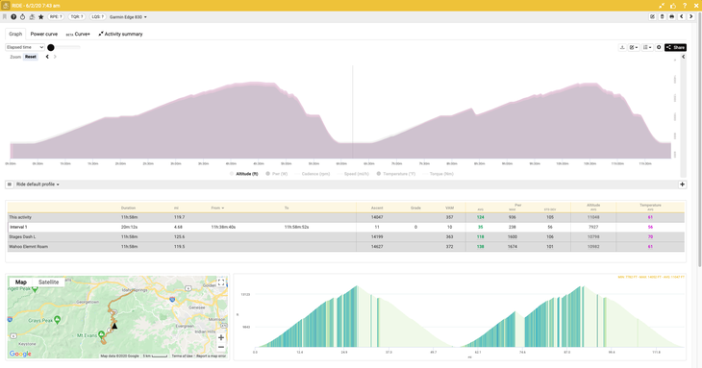The height and width of the screenshot is (368, 702).
Task: Click the cyclist activity type icon
Action: pos(32,17)
